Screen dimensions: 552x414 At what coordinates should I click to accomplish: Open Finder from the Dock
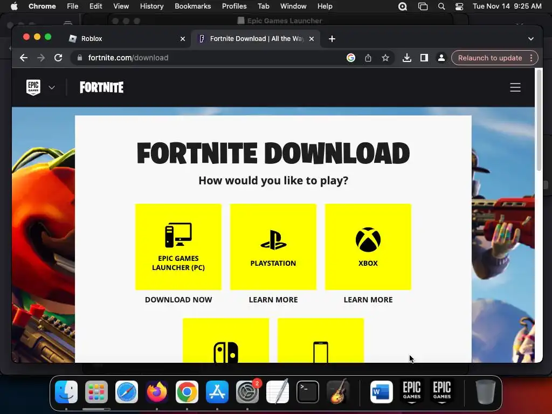tap(66, 392)
